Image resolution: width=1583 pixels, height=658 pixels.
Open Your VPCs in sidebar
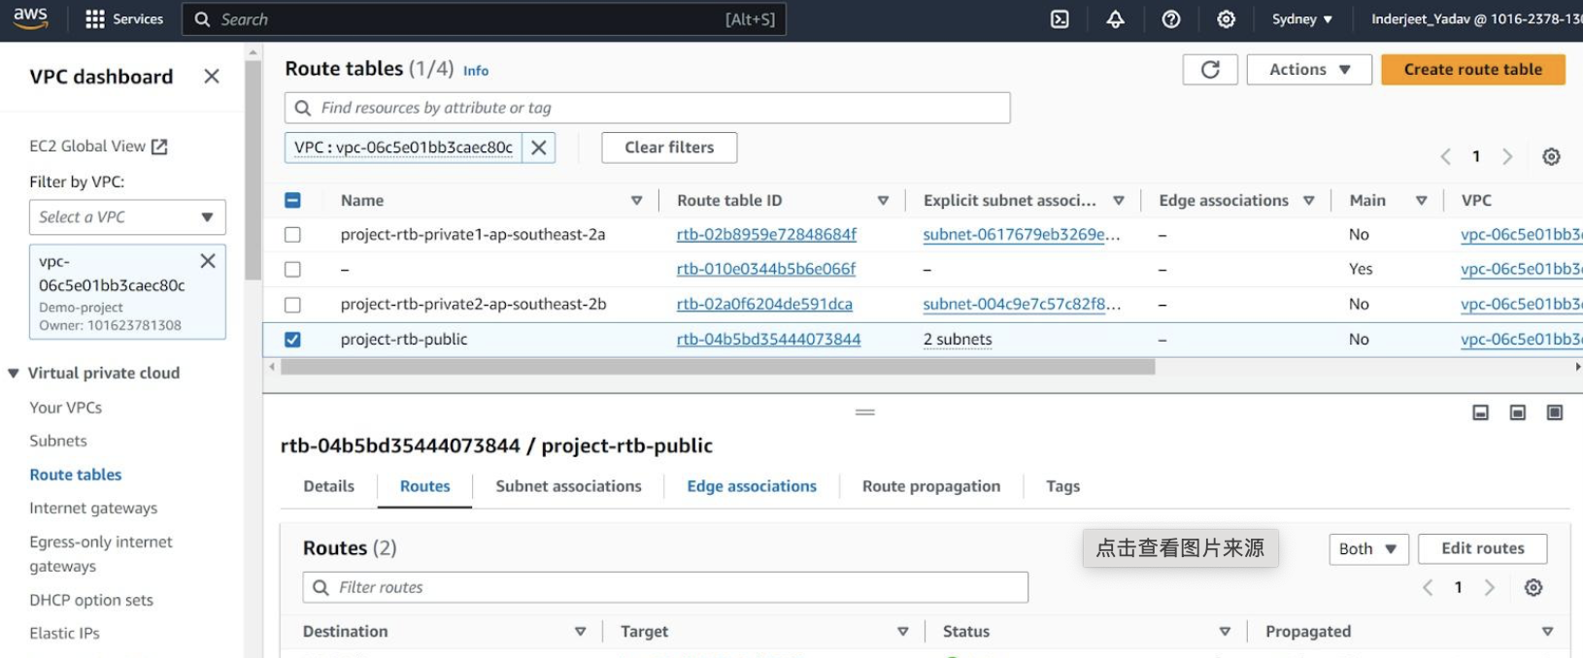coord(66,408)
